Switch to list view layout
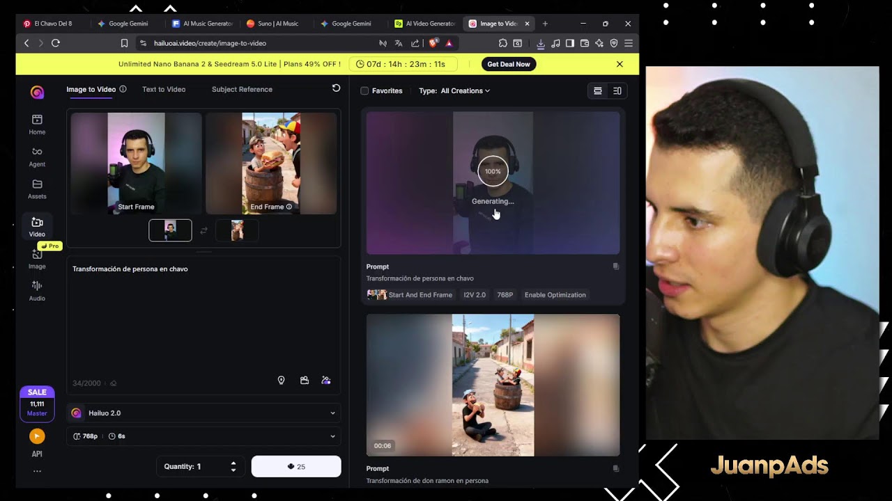 click(598, 90)
